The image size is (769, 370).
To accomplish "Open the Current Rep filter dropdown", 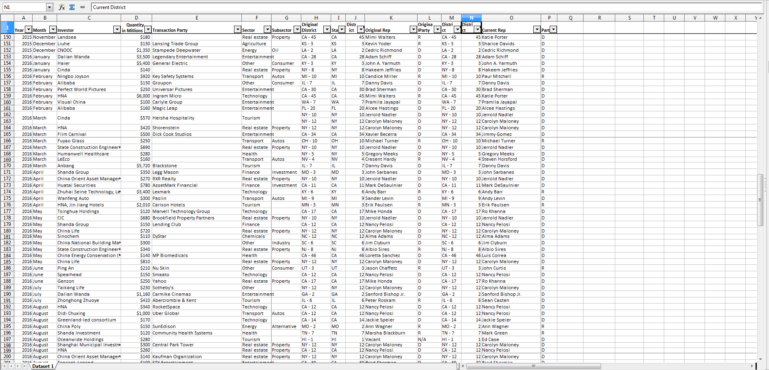I will tap(537, 29).
